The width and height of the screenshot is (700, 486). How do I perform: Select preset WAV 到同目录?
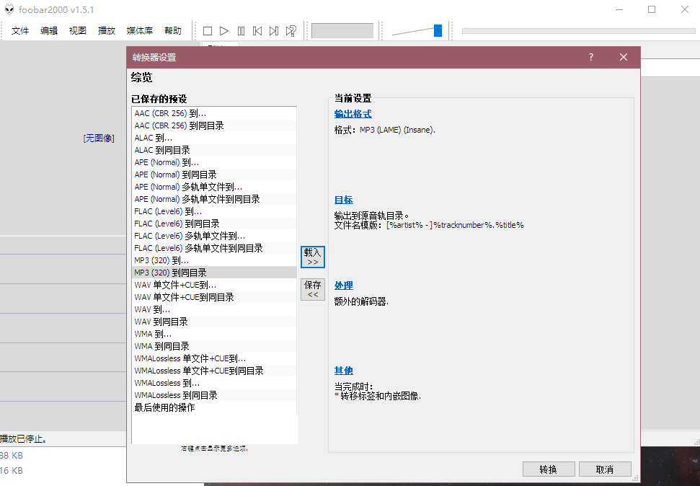(x=214, y=322)
